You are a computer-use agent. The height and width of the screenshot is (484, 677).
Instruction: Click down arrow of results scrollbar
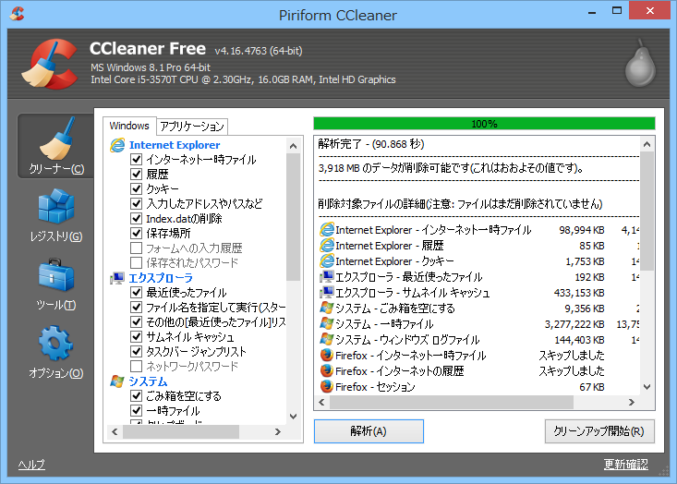click(647, 387)
